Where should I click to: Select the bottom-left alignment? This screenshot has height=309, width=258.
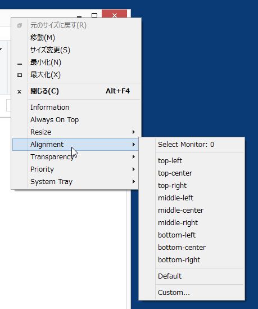[192, 235]
